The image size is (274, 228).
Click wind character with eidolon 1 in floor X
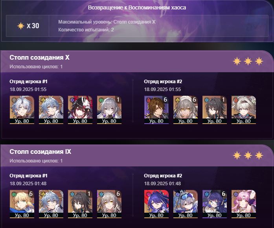pyautogui.click(x=109, y=110)
